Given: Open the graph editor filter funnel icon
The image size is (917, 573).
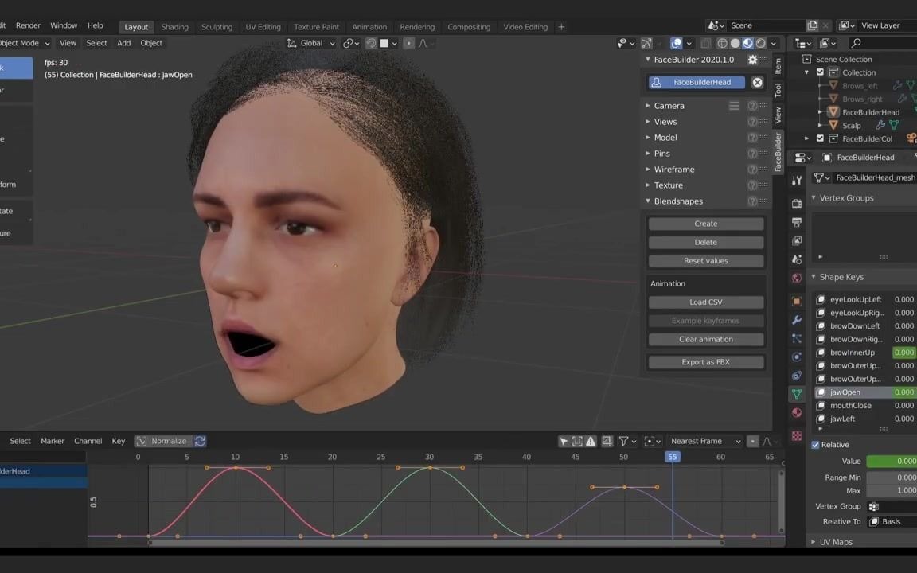Looking at the screenshot, I should coord(625,441).
